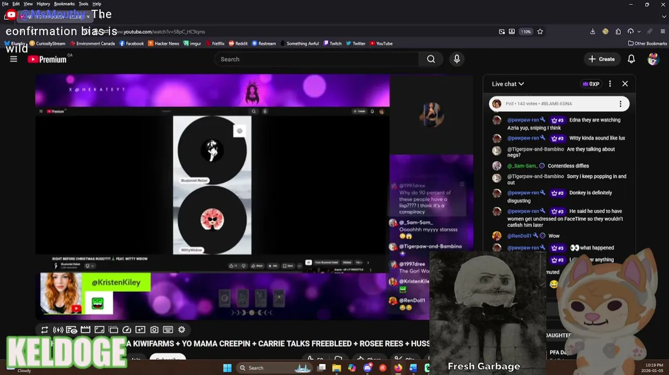
Task: Click the 110% zoom level indicator
Action: pos(526,32)
